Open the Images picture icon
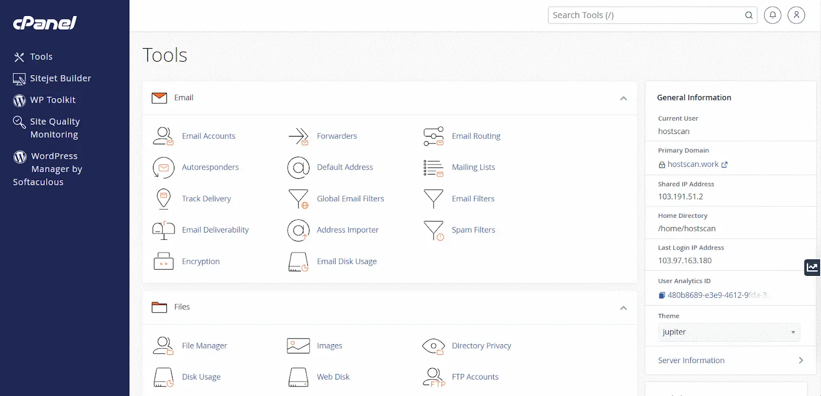This screenshot has width=821, height=396. [x=298, y=346]
